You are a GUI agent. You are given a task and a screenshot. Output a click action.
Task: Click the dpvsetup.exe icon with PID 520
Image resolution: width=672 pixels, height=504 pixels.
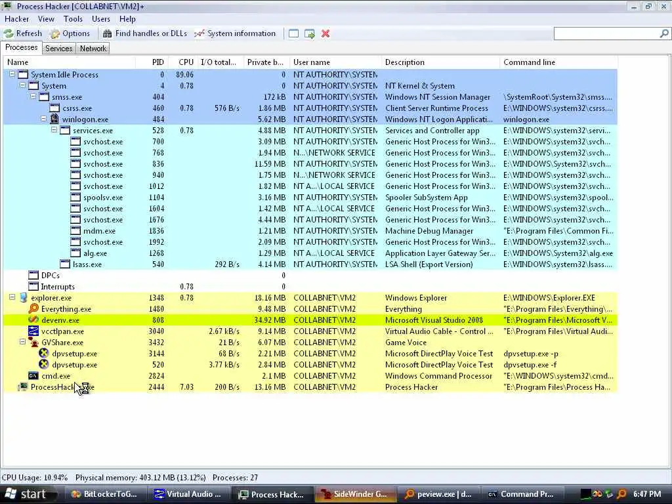(44, 364)
